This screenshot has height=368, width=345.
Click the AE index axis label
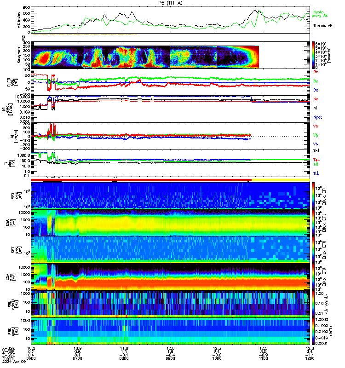click(x=19, y=20)
